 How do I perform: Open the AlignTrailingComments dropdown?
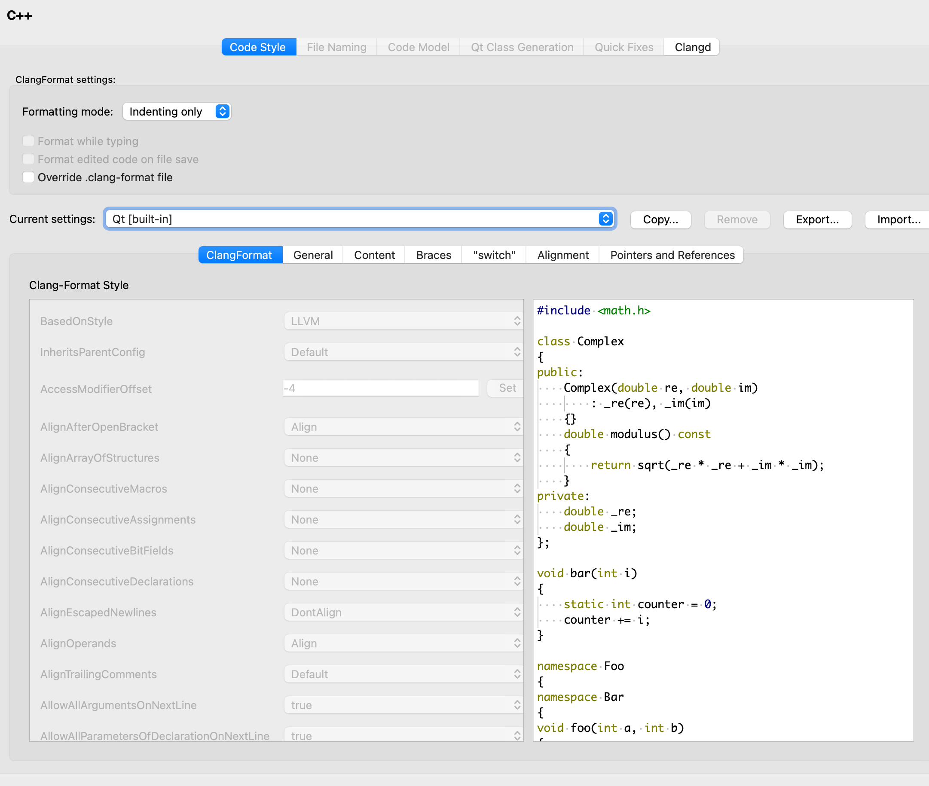403,674
